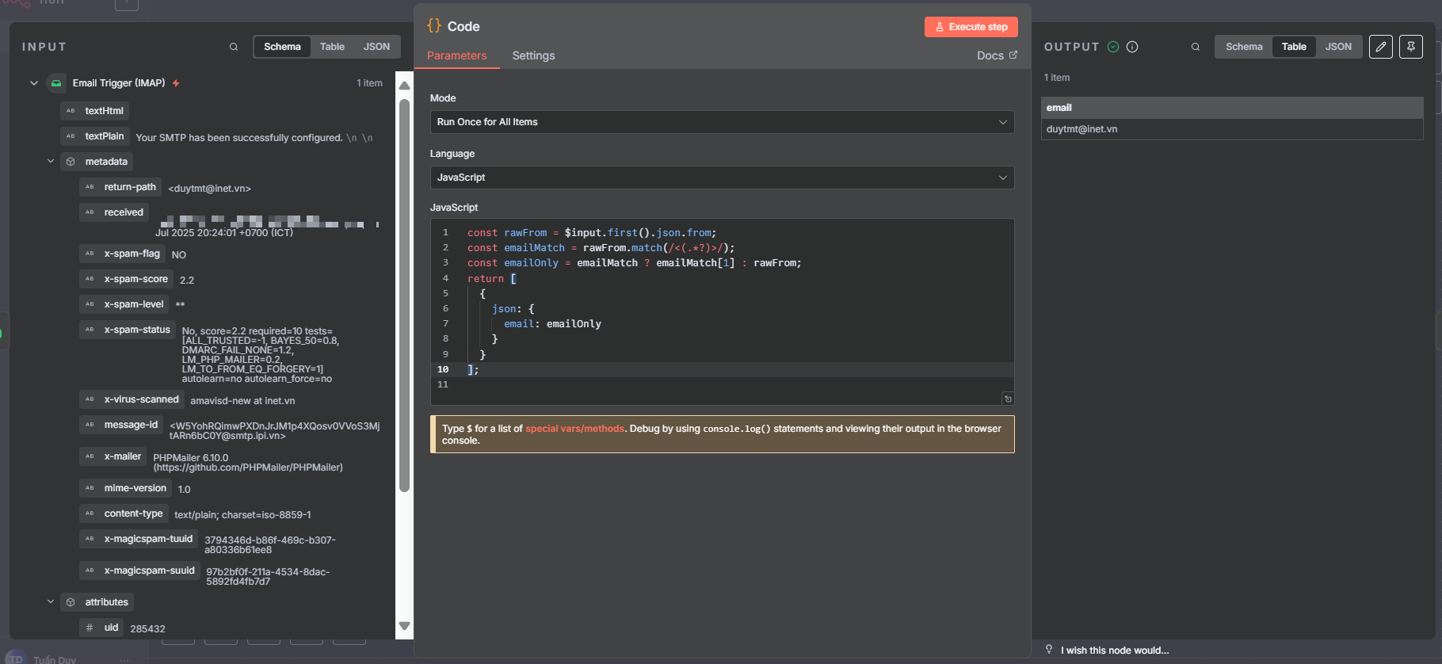Click the input scrollbar up arrow
Viewport: 1442px width, 664px height.
pos(404,86)
